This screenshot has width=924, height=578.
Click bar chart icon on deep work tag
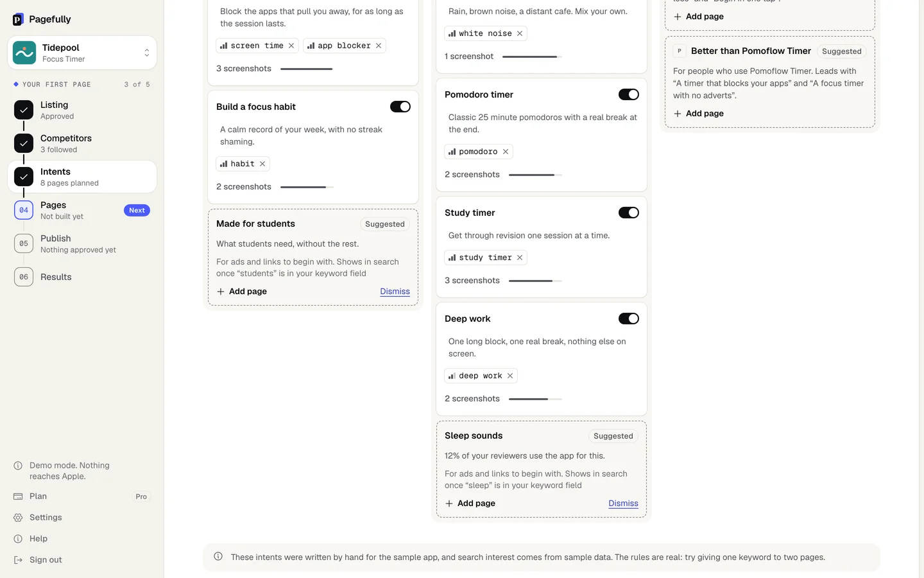tap(452, 376)
